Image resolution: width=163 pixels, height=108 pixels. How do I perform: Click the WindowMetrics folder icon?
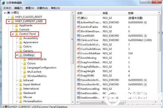coord(25,76)
